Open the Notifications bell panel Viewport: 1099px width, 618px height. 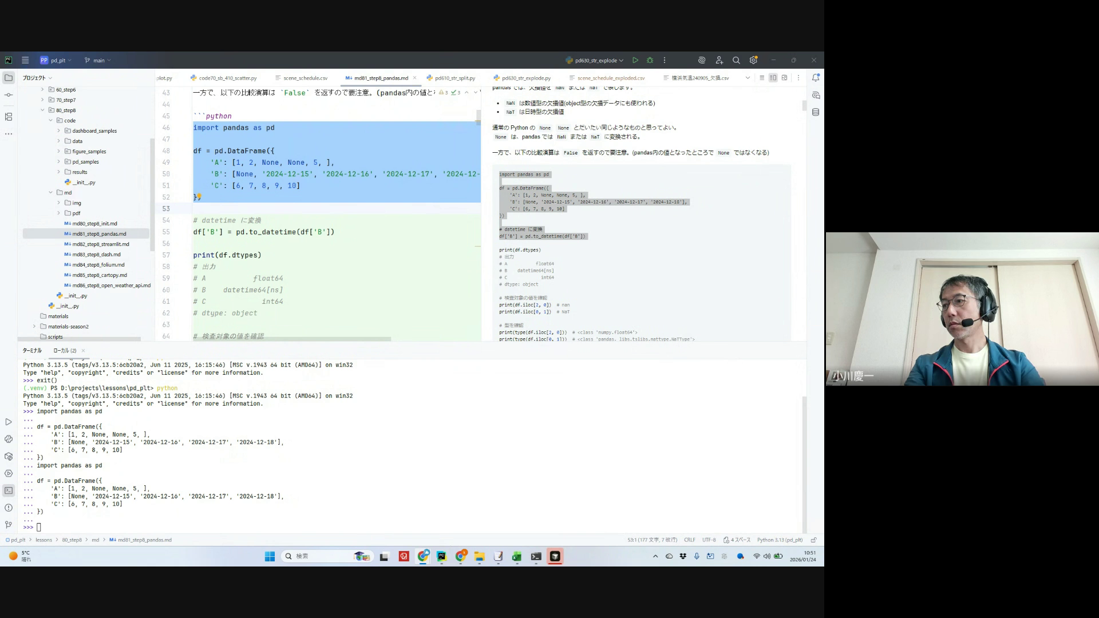816,78
